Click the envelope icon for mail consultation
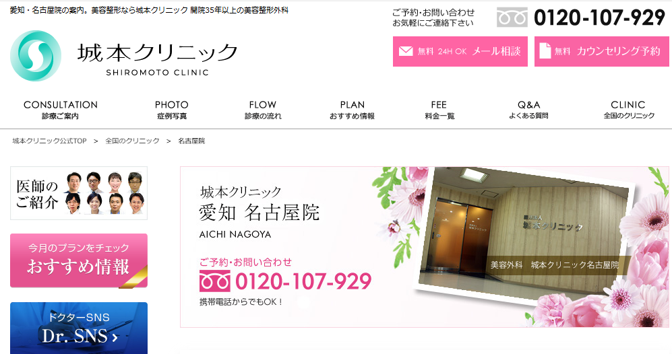 tap(406, 51)
